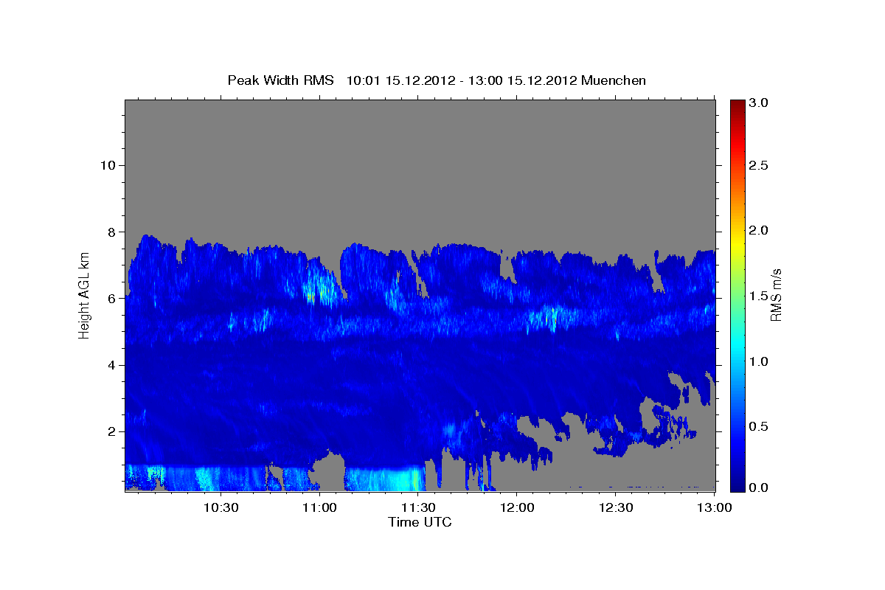
Task: Click the 11:30 time tick label
Action: (418, 507)
